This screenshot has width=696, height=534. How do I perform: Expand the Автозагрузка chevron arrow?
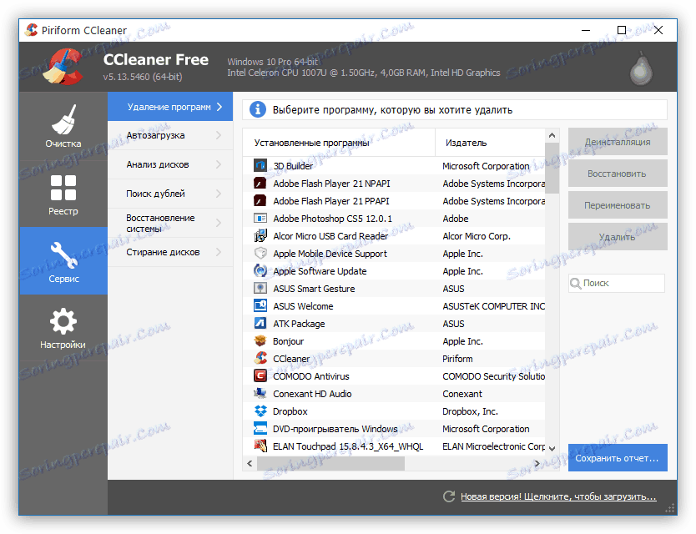tap(219, 135)
